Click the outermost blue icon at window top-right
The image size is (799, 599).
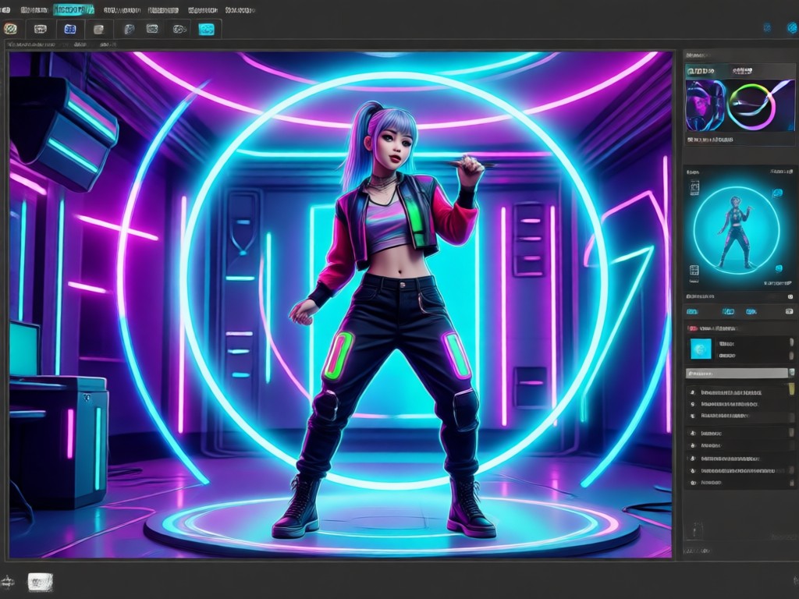793,28
